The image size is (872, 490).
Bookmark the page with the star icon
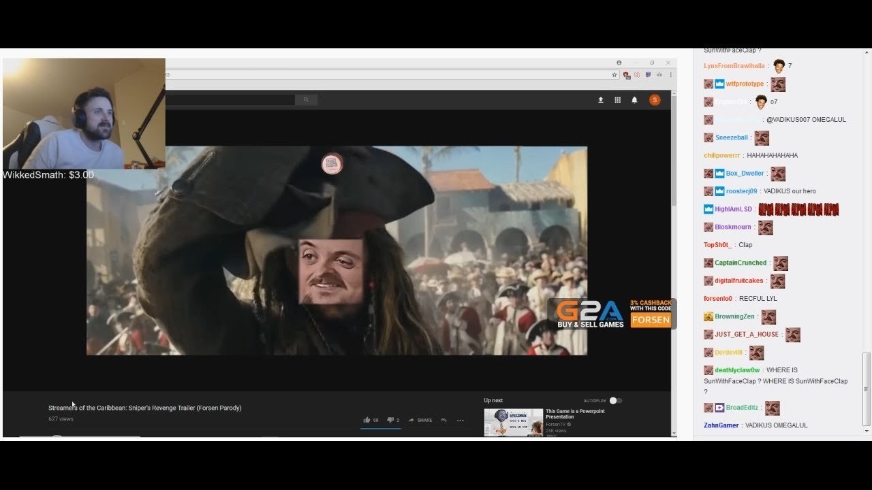(x=614, y=75)
